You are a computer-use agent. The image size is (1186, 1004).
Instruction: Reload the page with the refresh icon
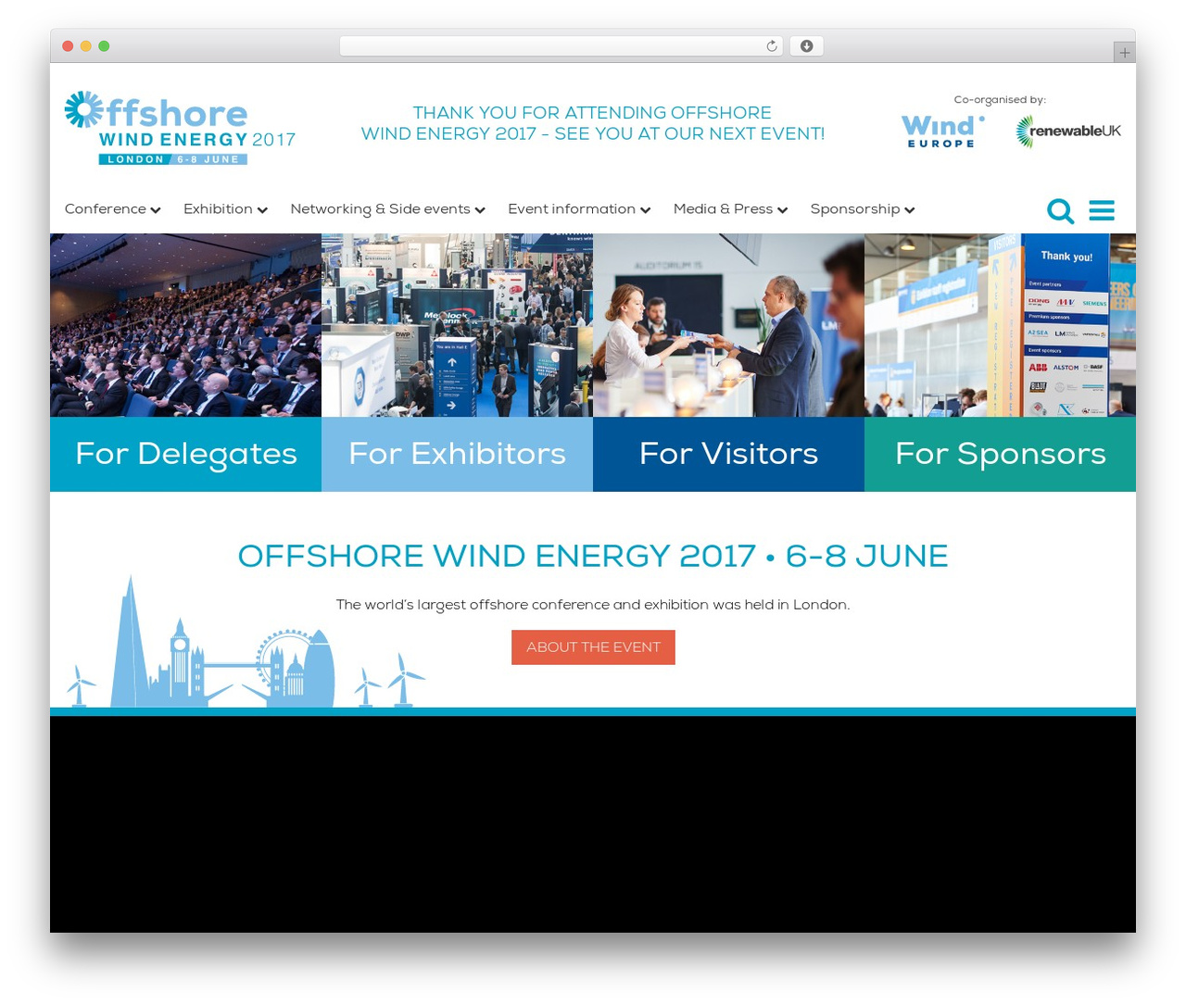[x=772, y=46]
